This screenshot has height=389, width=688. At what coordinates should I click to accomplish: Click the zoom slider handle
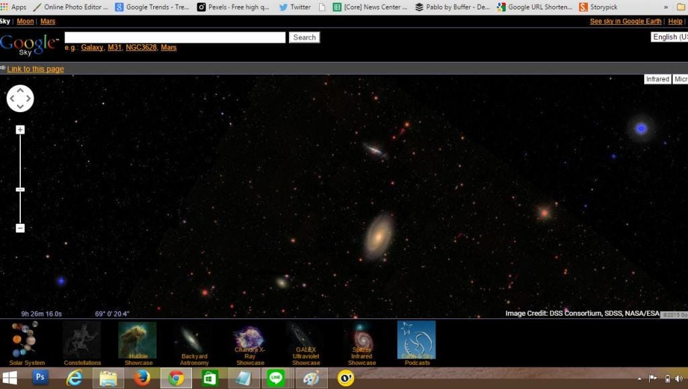pos(20,189)
